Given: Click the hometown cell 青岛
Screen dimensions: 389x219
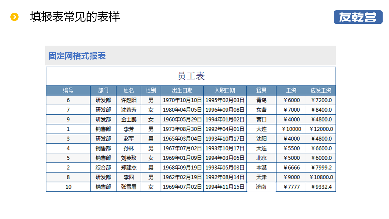Looking at the screenshot, I should pos(261,100).
